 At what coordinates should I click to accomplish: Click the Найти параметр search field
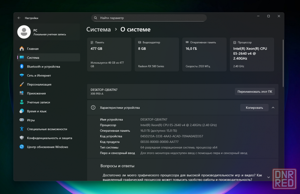click(x=149, y=18)
